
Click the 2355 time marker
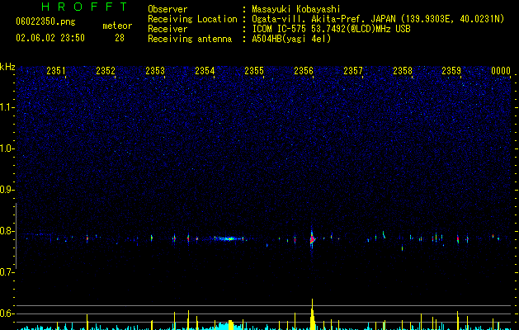click(254, 70)
